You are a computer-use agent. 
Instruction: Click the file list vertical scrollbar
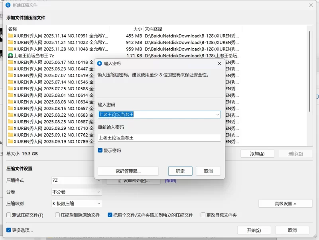pyautogui.click(x=309, y=71)
